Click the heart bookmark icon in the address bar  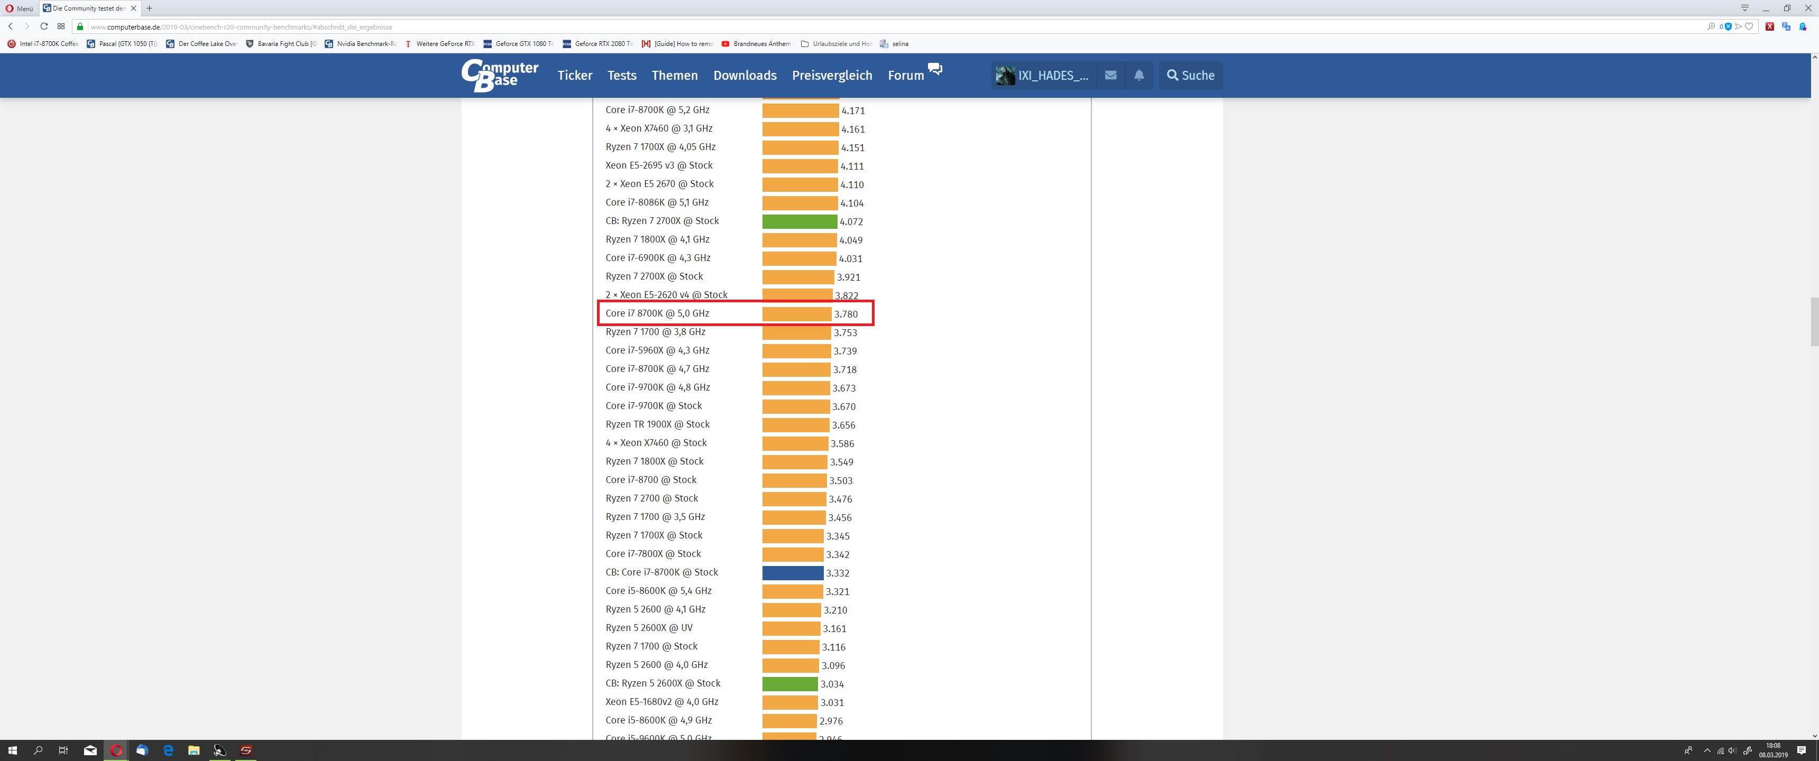click(1749, 26)
